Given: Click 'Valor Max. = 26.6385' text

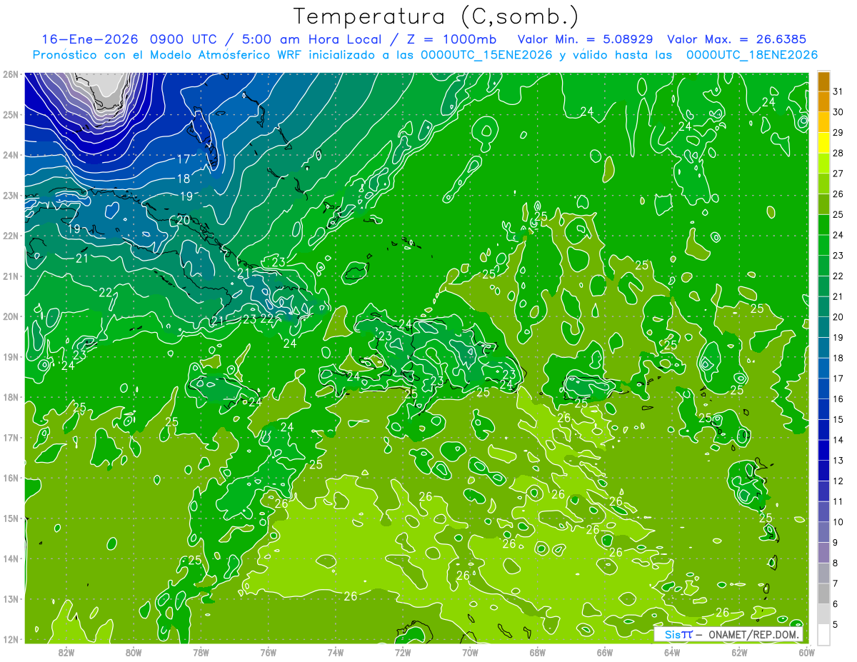Looking at the screenshot, I should (736, 39).
